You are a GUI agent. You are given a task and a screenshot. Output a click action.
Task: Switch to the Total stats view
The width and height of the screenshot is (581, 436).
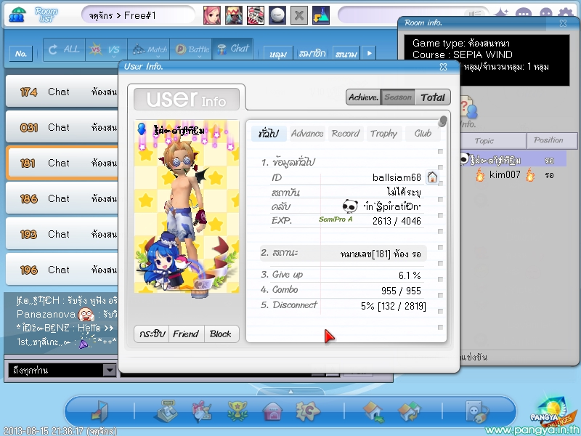point(433,97)
